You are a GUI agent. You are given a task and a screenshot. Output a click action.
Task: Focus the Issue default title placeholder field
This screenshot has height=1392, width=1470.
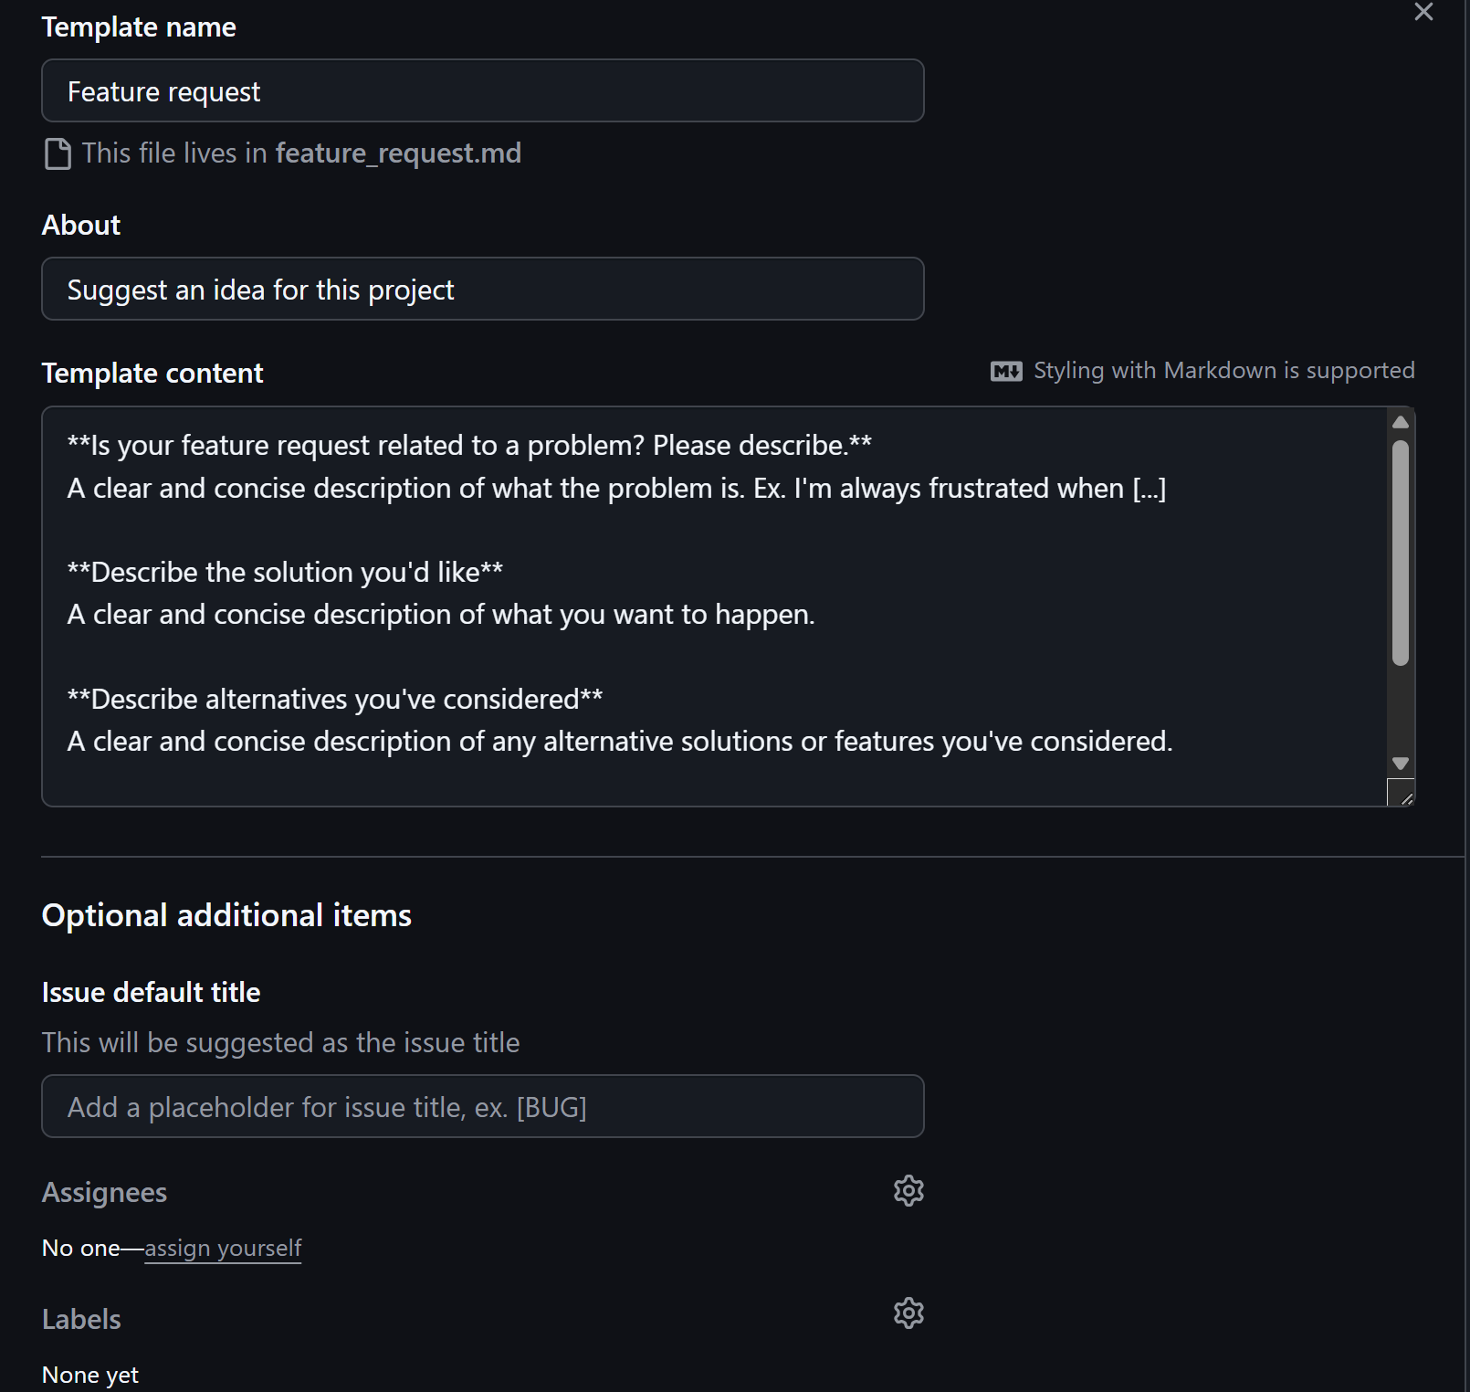point(482,1107)
